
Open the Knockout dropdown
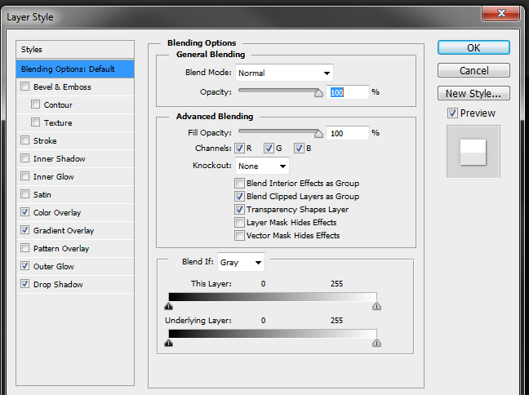click(261, 166)
